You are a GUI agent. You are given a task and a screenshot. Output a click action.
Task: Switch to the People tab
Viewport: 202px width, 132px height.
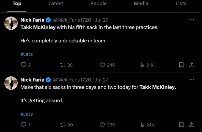coord(98,4)
